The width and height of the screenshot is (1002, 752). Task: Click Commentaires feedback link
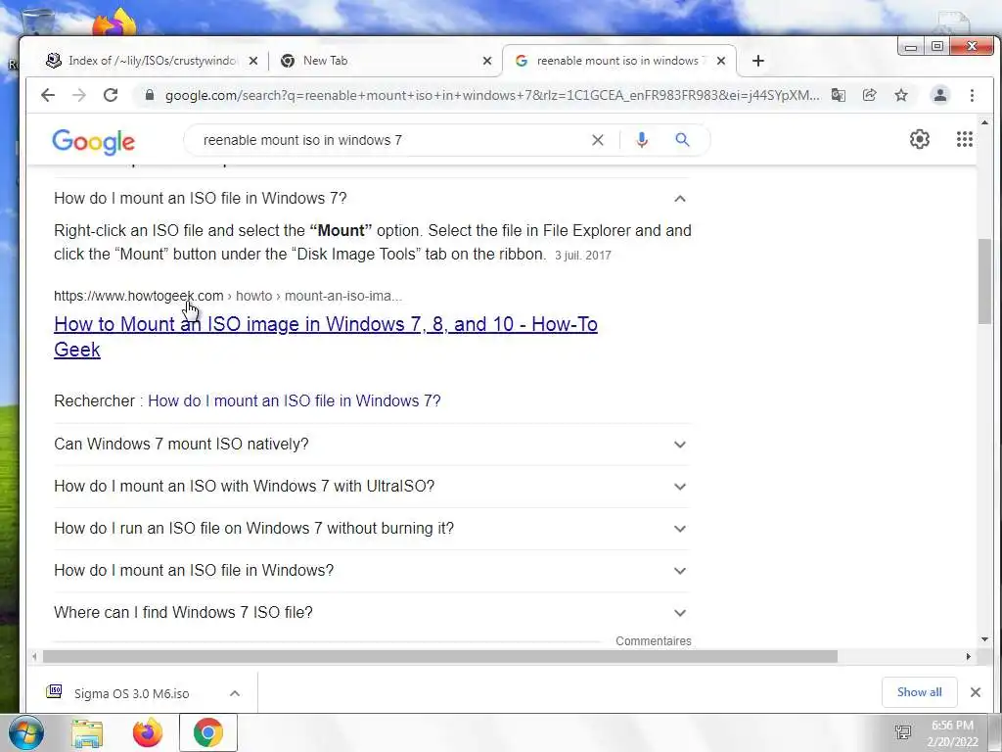[653, 640]
